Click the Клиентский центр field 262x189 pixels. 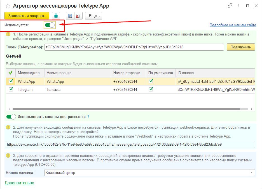(147, 173)
